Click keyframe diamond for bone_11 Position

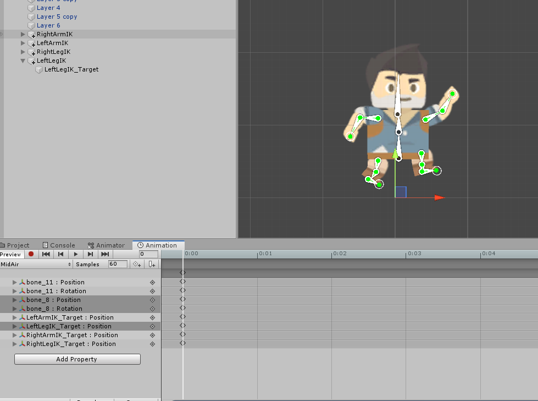coord(182,282)
